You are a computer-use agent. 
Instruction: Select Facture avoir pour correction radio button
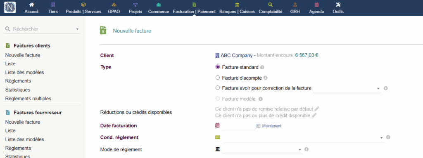[218, 87]
